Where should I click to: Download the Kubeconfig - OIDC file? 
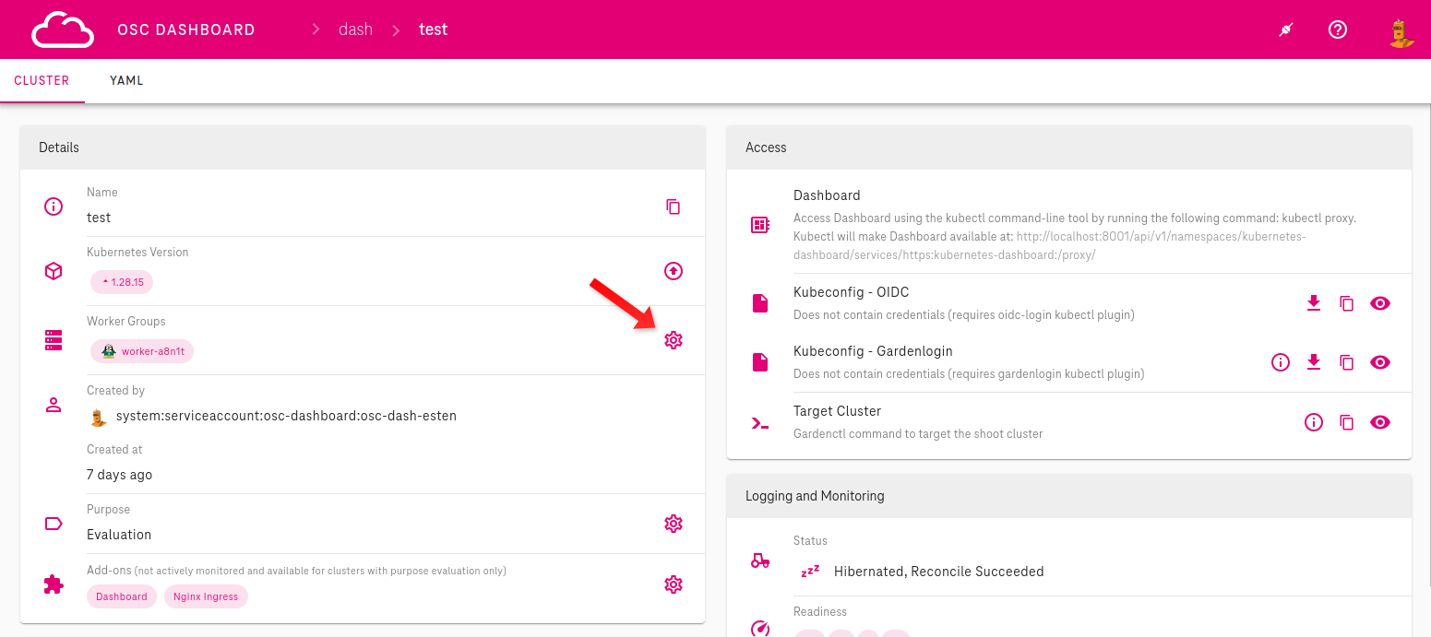[1314, 302]
